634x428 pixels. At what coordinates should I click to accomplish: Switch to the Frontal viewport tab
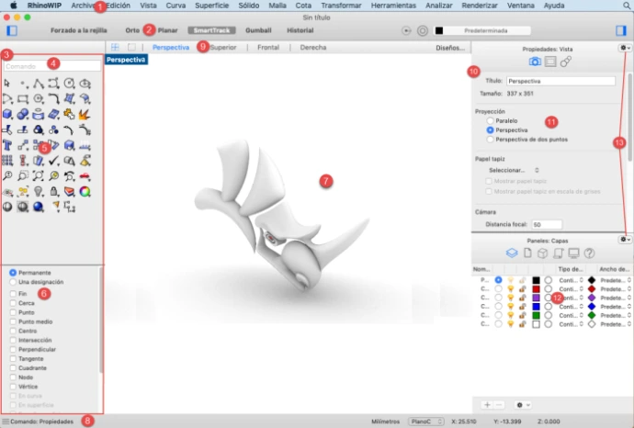pos(268,47)
